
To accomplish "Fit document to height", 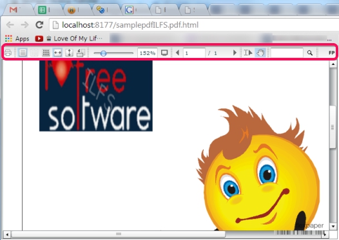I will pyautogui.click(x=69, y=53).
